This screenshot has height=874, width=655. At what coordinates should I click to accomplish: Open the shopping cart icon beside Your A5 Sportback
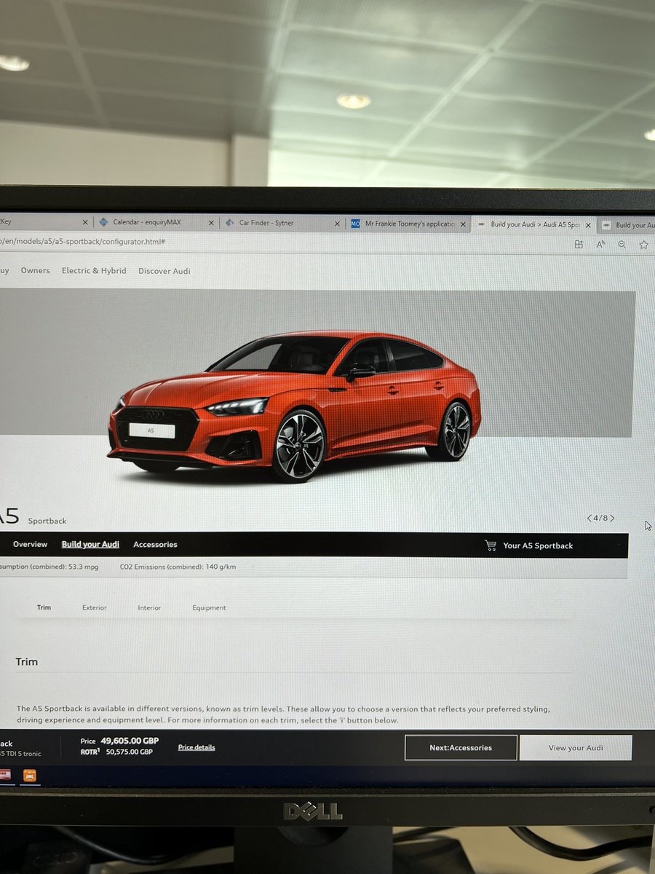491,546
